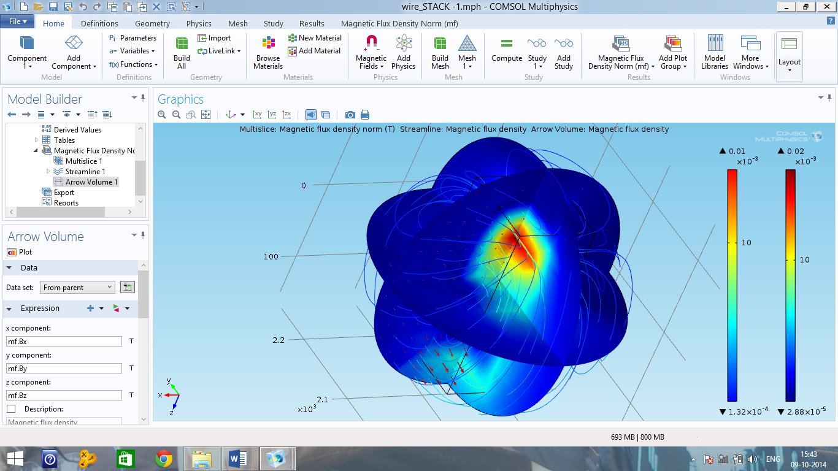This screenshot has width=838, height=471.
Task: Open the File menu
Action: click(17, 21)
